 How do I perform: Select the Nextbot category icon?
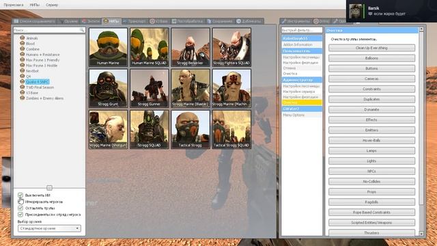(x=23, y=70)
